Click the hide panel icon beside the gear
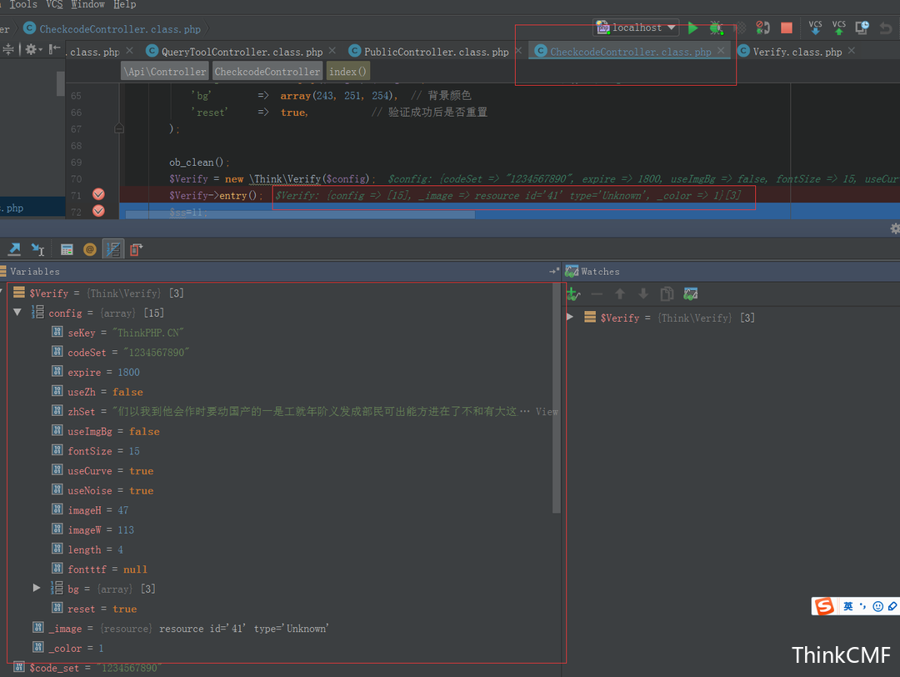The height and width of the screenshot is (677, 900). click(54, 50)
